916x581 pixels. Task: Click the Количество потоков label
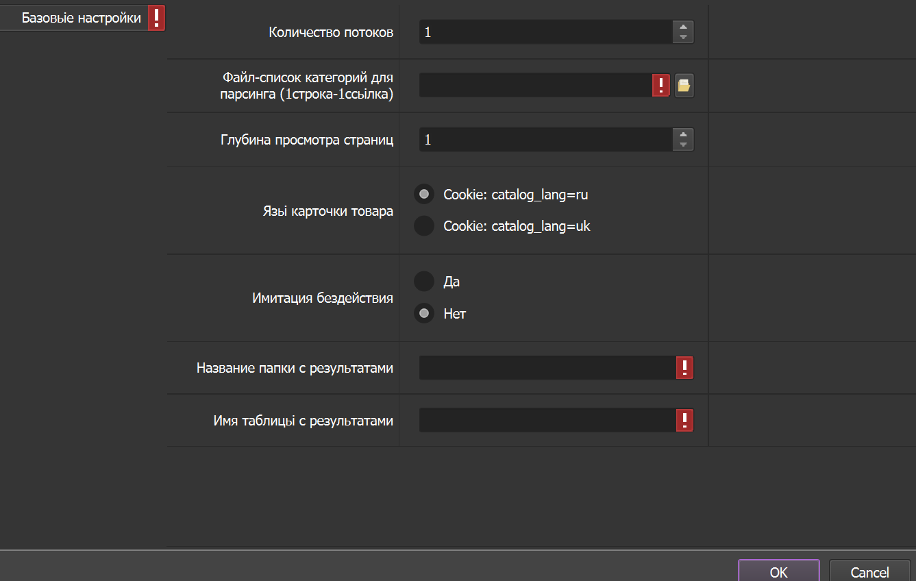[x=331, y=32]
